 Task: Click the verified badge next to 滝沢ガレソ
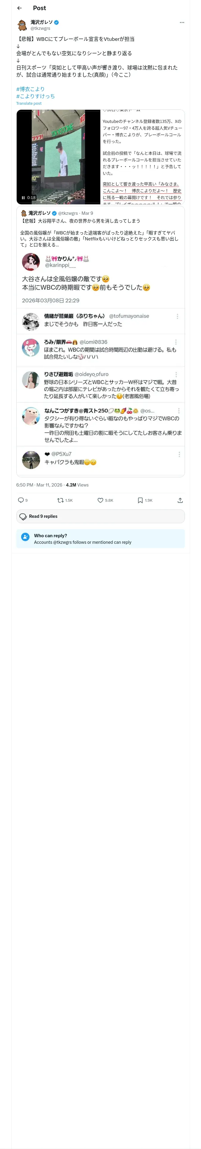tap(57, 22)
